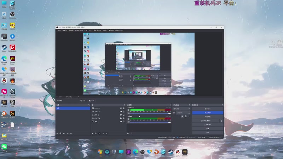The image size is (283, 159).
Task: Click the OBS preview canvas
Action: pyautogui.click(x=139, y=64)
